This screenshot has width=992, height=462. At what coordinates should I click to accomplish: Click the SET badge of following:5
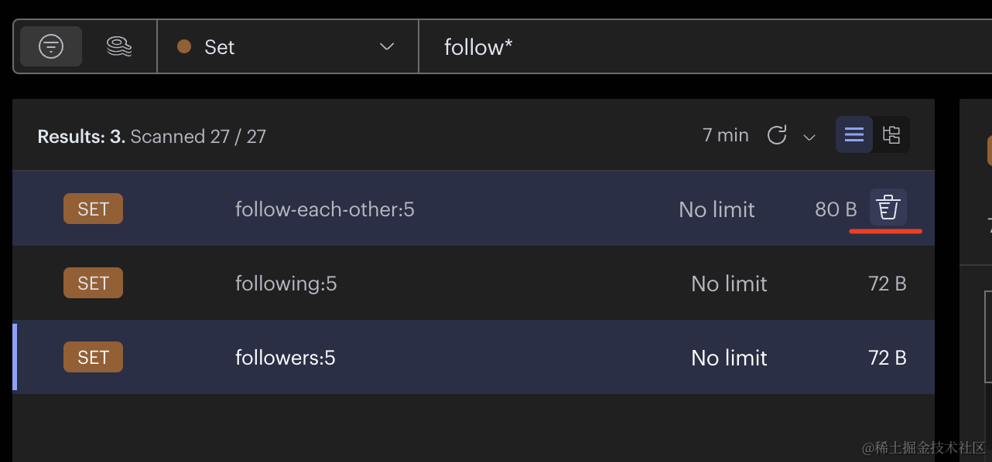coord(93,284)
